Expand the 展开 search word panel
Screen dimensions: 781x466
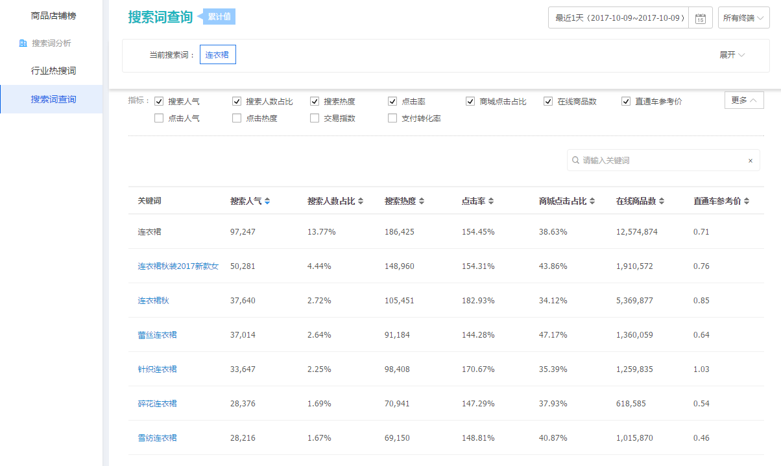[732, 55]
